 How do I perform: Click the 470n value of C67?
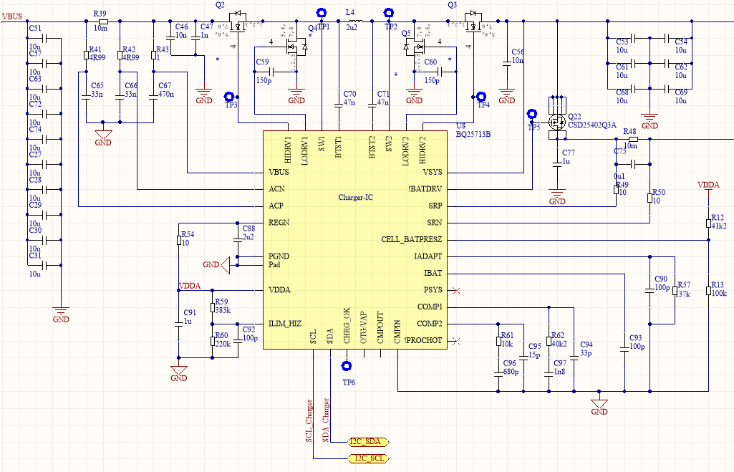click(166, 94)
